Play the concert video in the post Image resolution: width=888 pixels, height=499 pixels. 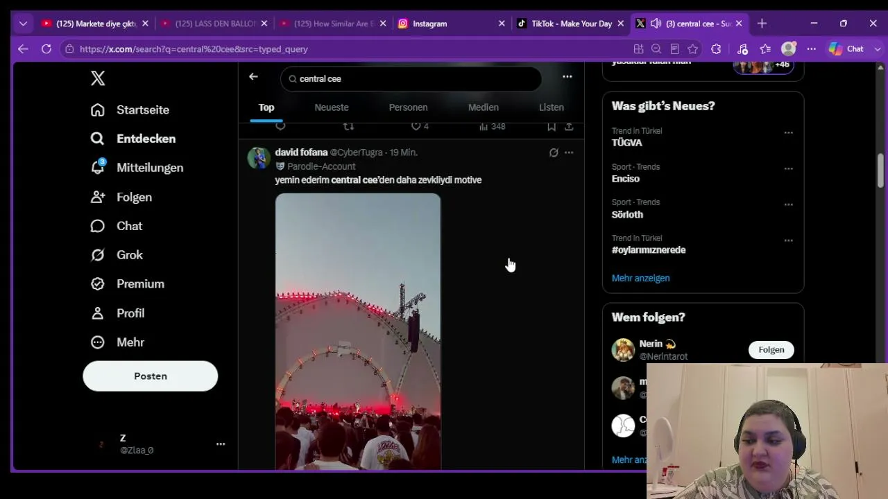click(x=358, y=332)
